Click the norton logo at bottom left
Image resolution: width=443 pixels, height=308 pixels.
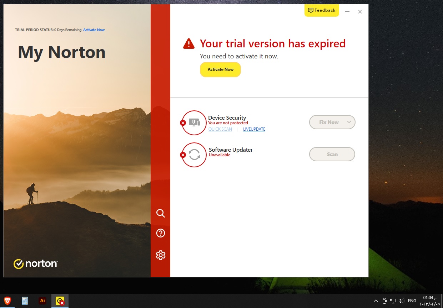pos(35,264)
